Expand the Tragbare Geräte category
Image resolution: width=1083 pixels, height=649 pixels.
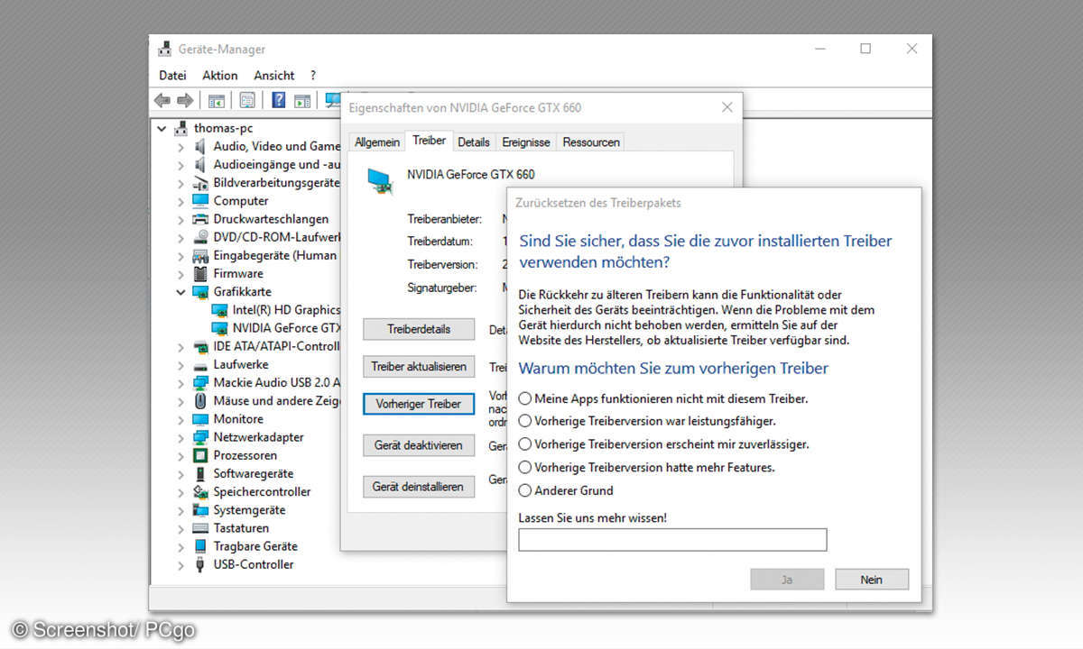pos(180,546)
